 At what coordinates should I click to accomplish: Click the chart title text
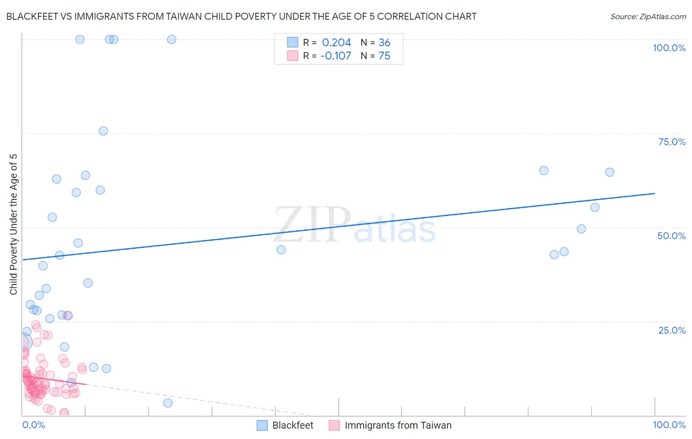[x=241, y=16]
